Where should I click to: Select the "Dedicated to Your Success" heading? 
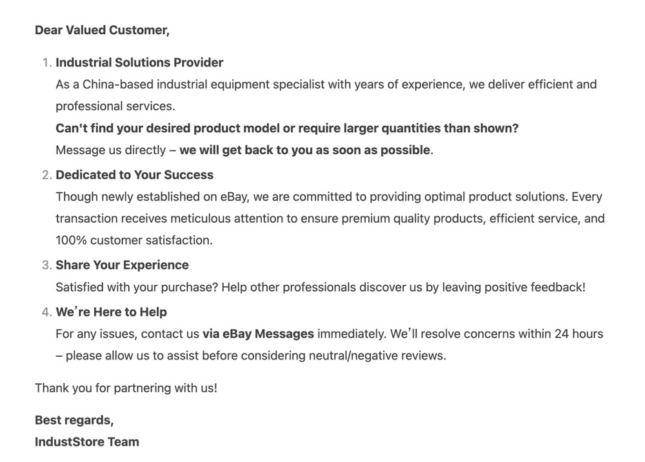coord(134,175)
